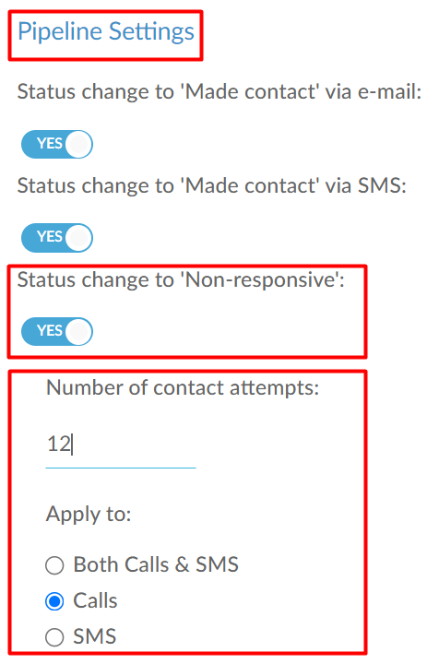
Task: Choose the SMS radio button under Apply to
Action: pos(54,637)
